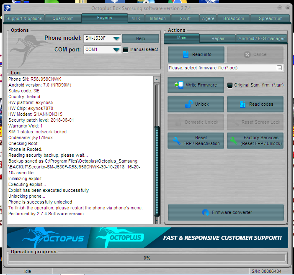This screenshot has height=275, width=294.
Task: Click the Octoplus app icon in title bar
Action: click(7, 8)
